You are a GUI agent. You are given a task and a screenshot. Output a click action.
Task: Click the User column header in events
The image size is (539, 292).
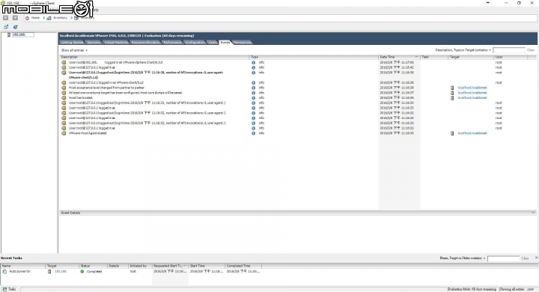pyautogui.click(x=511, y=57)
